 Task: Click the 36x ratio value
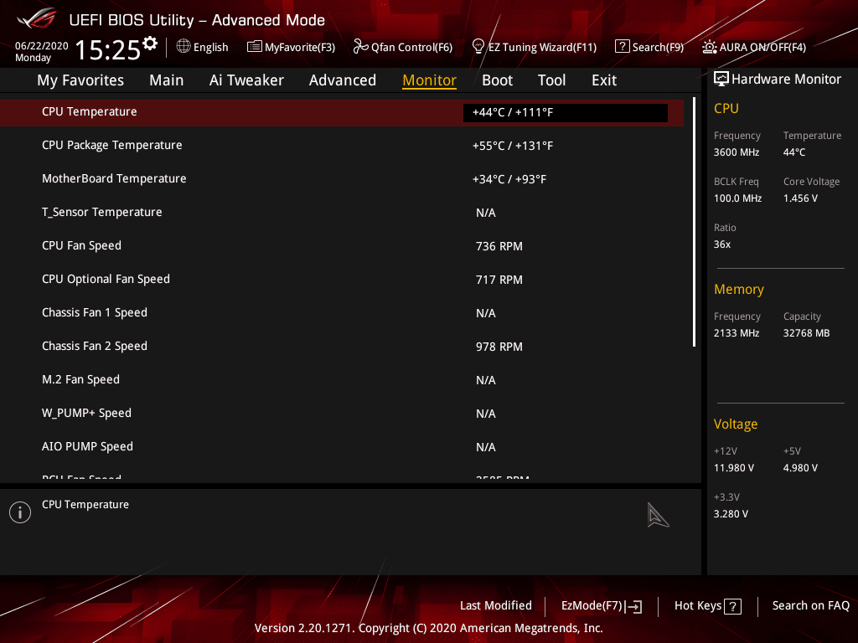[722, 244]
